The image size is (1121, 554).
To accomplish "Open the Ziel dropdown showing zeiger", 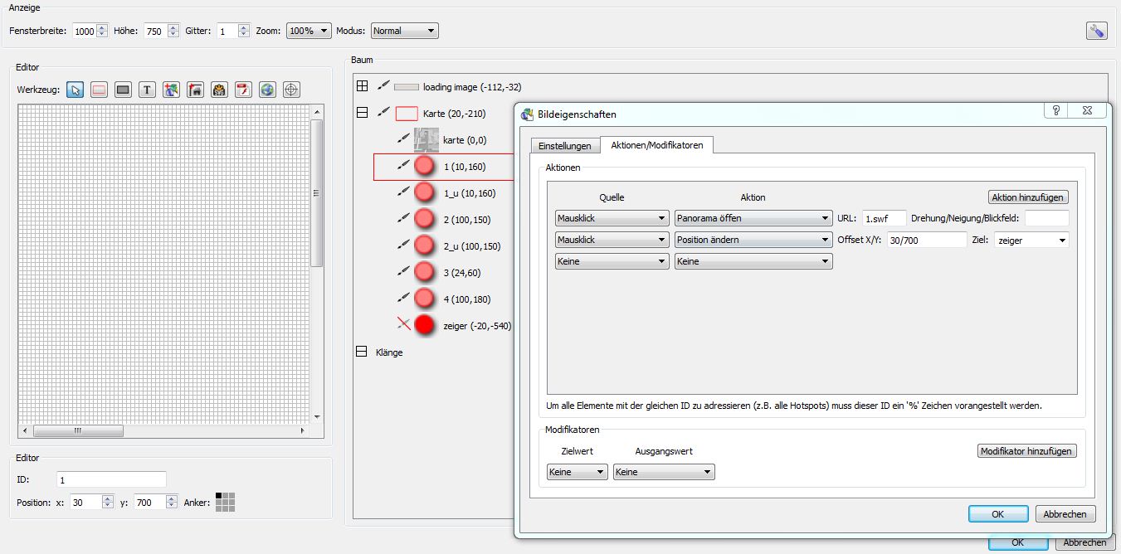I will pyautogui.click(x=1031, y=240).
